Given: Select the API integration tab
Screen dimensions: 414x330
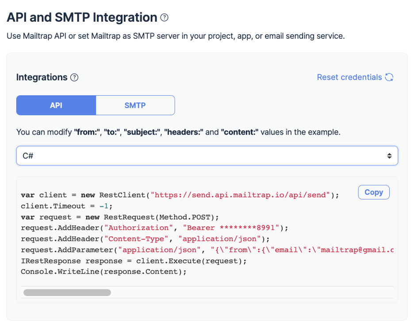Looking at the screenshot, I should [x=56, y=105].
